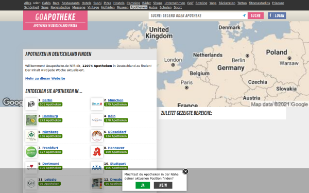Screen dimensions: 309x193
Task: Open Hamburg pharmacy thumbnail image
Action: tap(31, 120)
